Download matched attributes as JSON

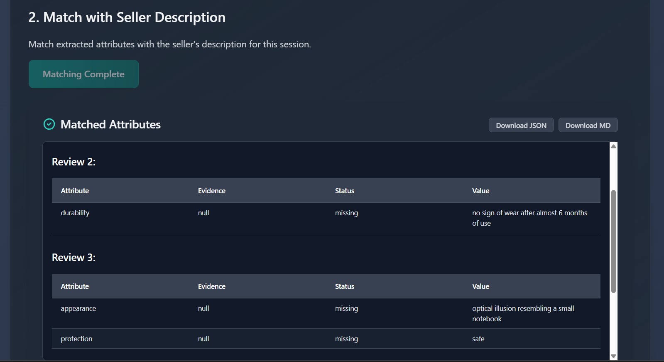(x=521, y=125)
